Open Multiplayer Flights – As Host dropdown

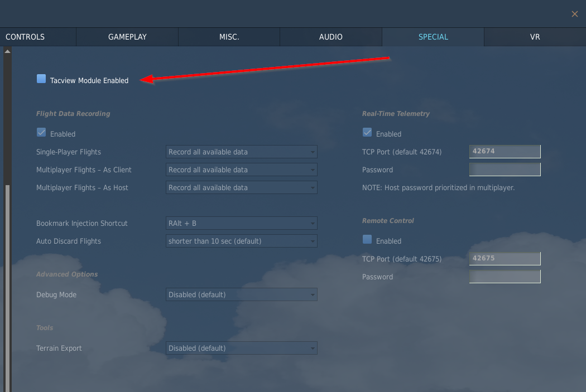pos(242,188)
